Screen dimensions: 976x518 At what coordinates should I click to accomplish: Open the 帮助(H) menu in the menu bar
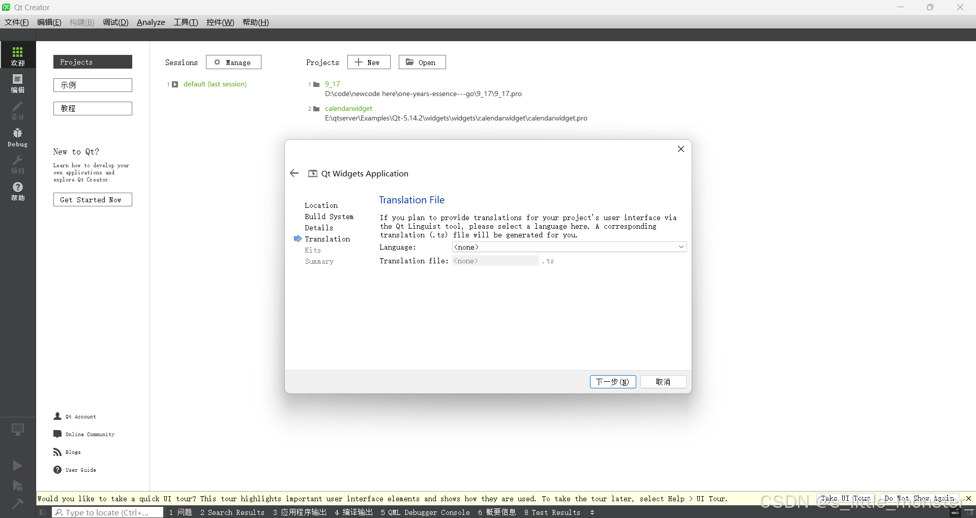click(x=256, y=22)
